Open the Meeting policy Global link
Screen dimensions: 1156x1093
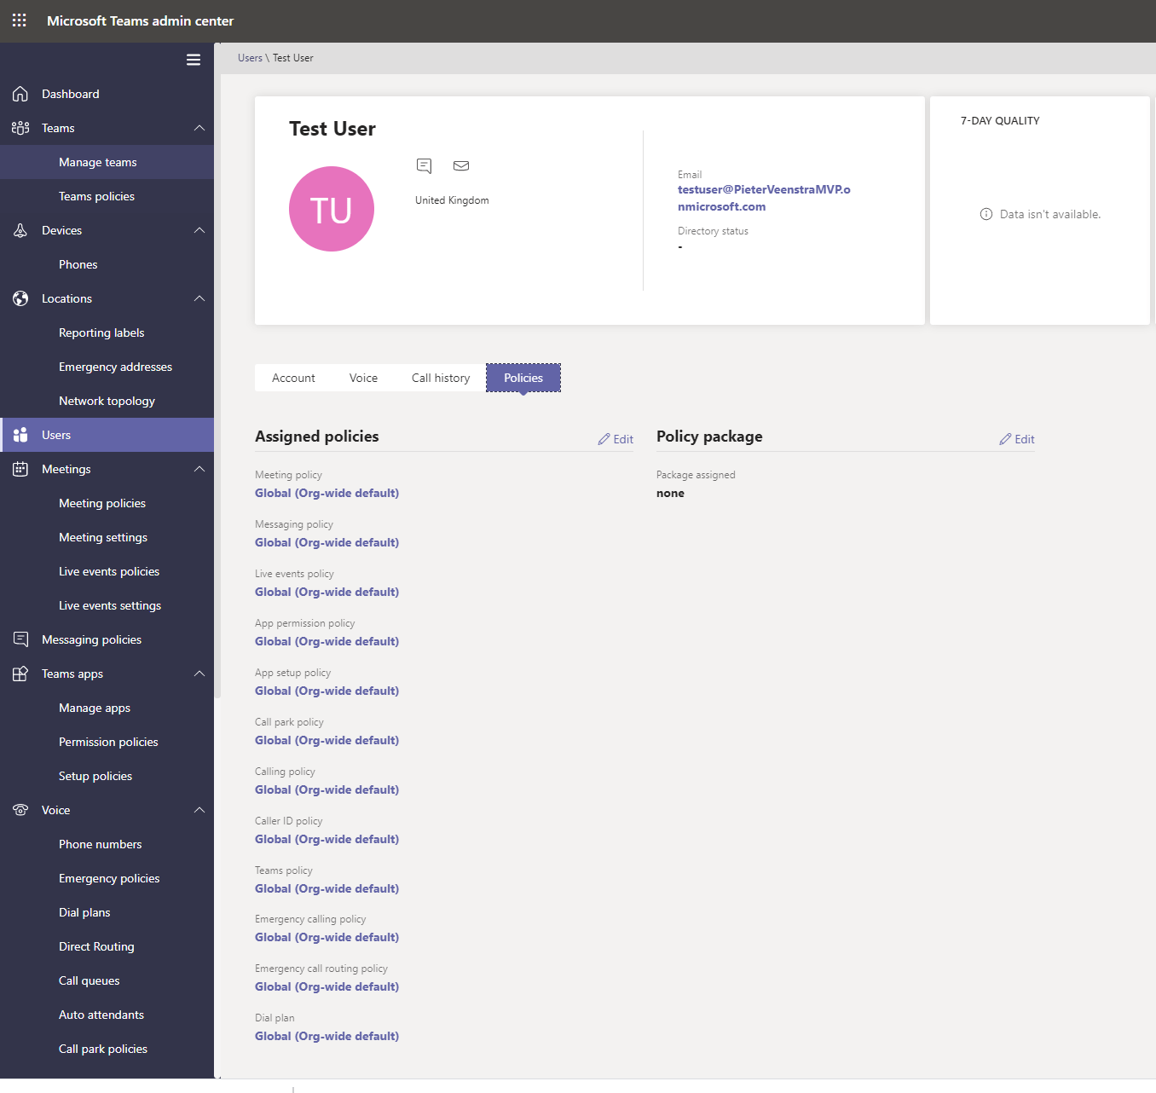tap(327, 493)
